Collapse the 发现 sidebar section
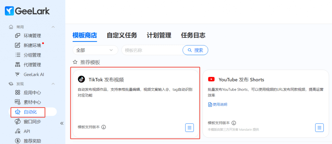This screenshot has width=332, height=144. point(53,84)
